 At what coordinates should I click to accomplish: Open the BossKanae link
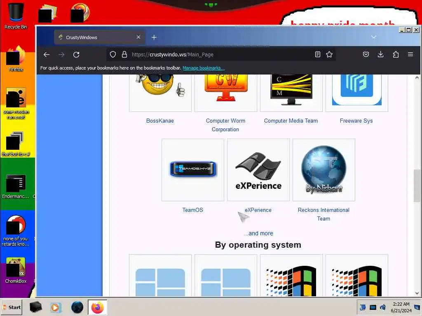pyautogui.click(x=160, y=121)
